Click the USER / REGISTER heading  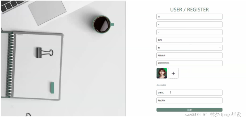[x=189, y=10]
